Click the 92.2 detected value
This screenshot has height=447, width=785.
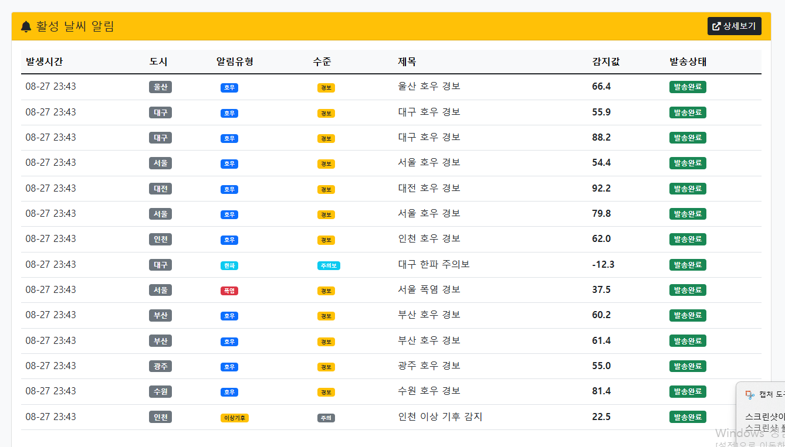pyautogui.click(x=601, y=188)
